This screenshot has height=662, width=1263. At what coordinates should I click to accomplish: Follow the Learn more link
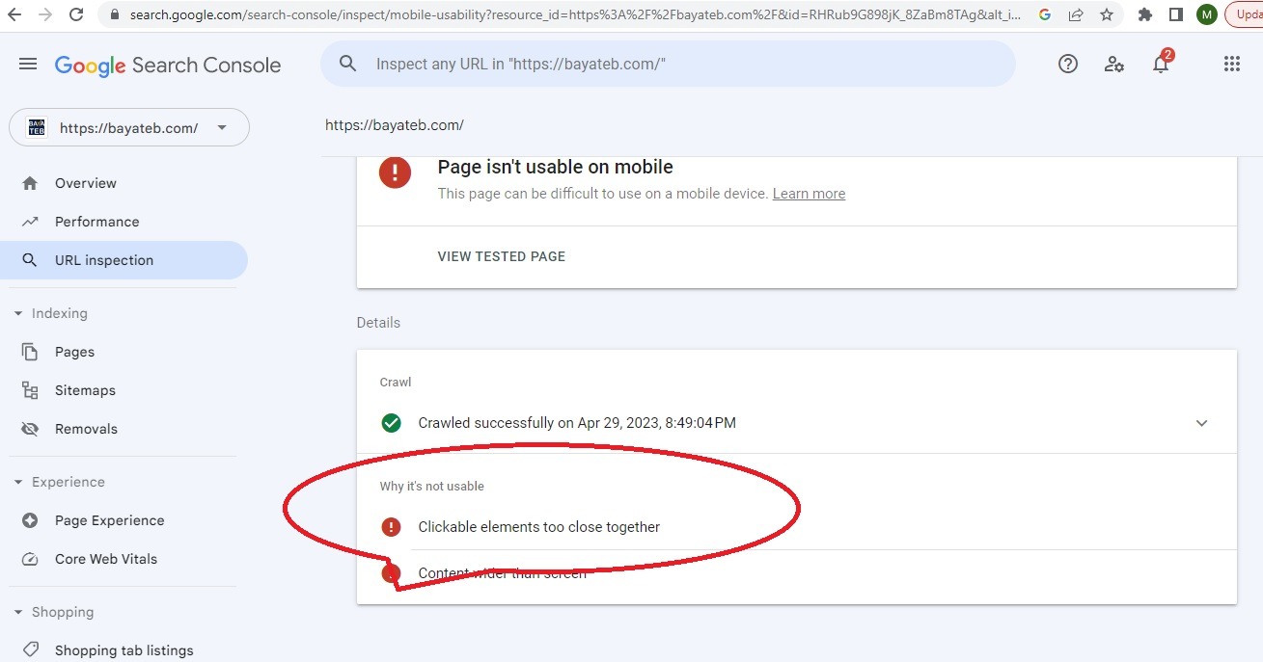click(x=809, y=194)
